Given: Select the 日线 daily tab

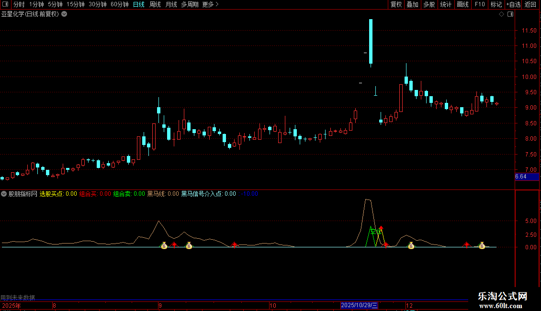Looking at the screenshot, I should (x=139, y=4).
